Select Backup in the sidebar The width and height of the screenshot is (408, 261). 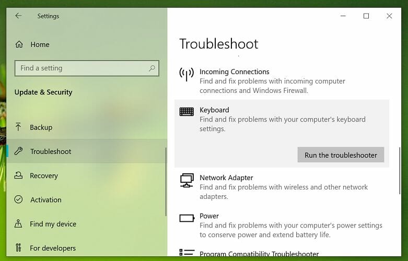click(86, 127)
